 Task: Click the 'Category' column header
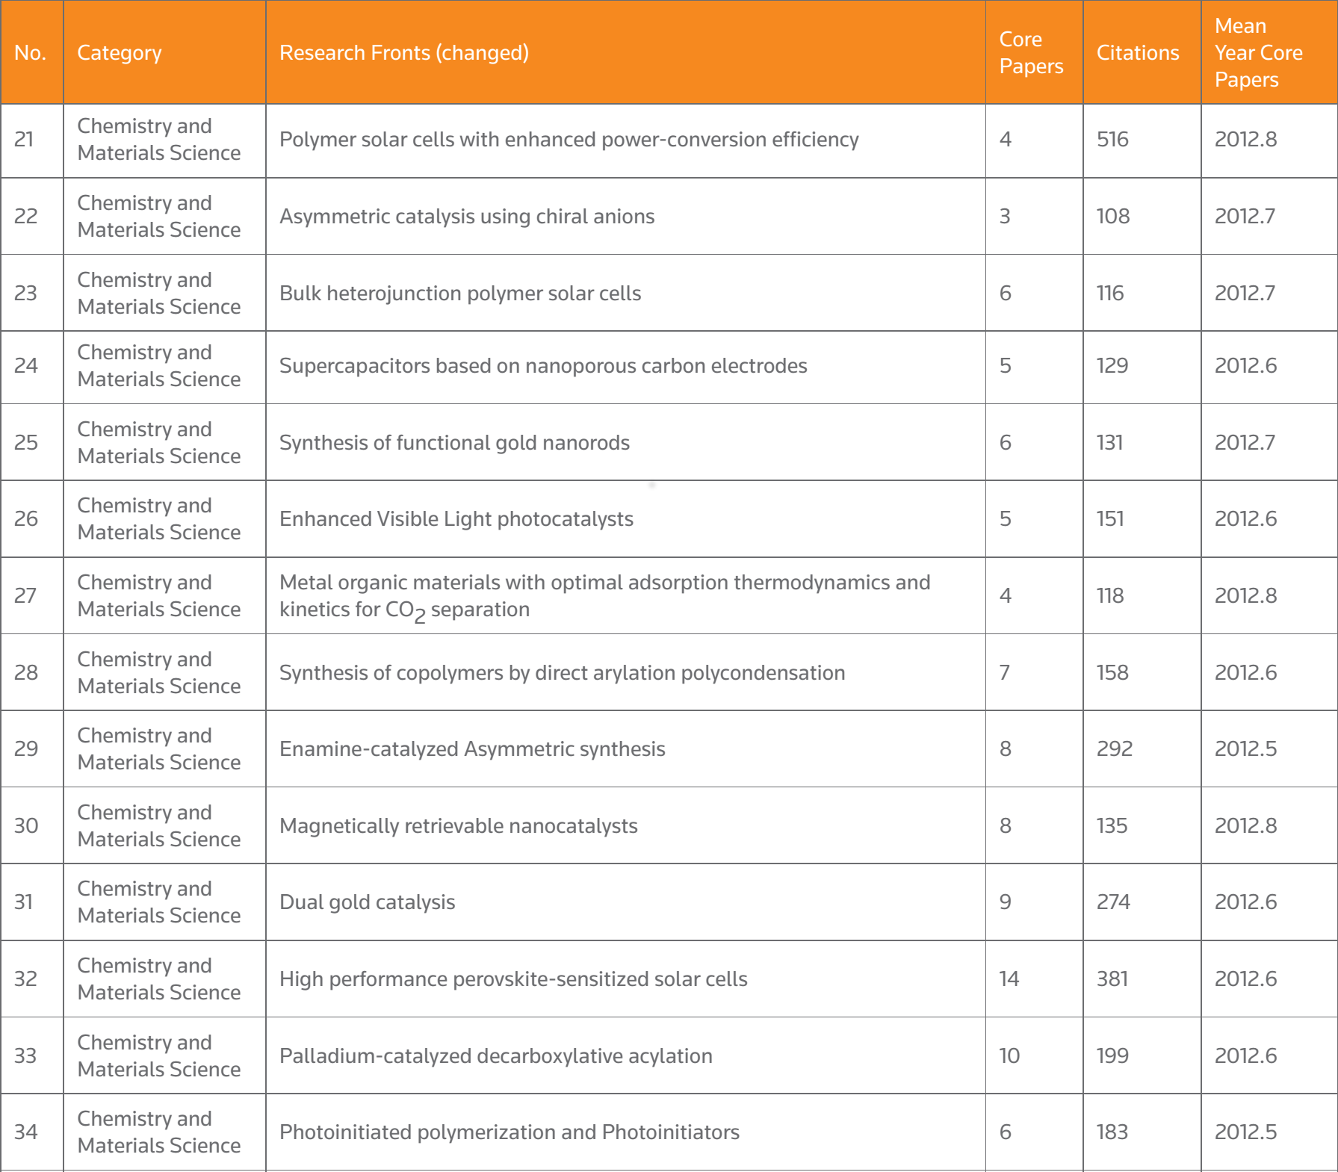[x=120, y=53]
